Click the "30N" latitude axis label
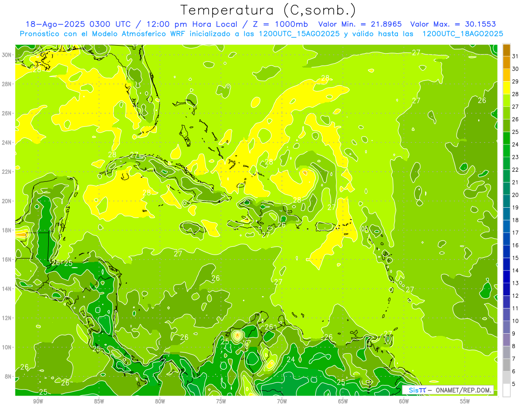This screenshot has height=407, width=527. [x=7, y=55]
